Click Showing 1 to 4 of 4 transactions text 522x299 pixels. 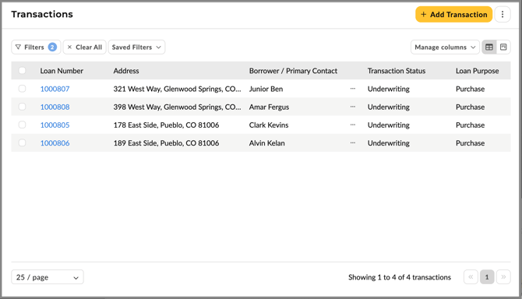click(x=400, y=277)
